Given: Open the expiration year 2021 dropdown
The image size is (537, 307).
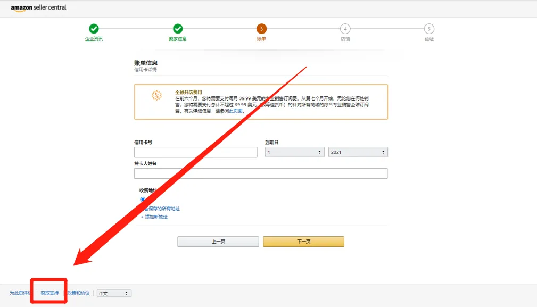Looking at the screenshot, I should point(358,152).
